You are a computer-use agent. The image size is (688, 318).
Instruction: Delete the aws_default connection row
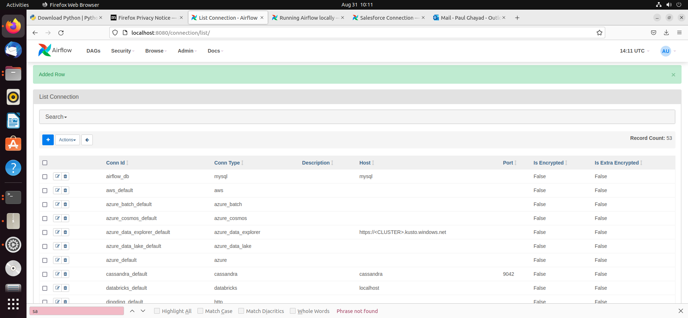65,190
